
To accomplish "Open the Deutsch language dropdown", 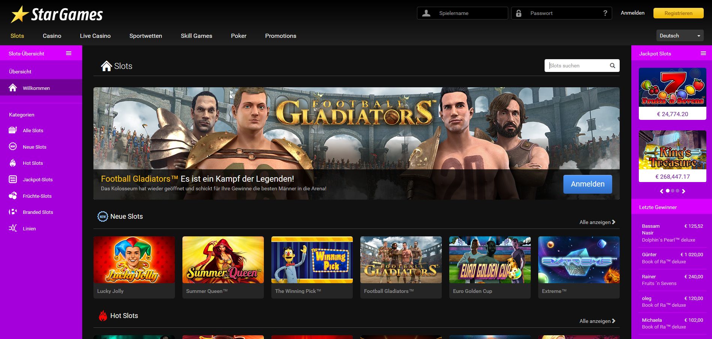I will pos(680,36).
